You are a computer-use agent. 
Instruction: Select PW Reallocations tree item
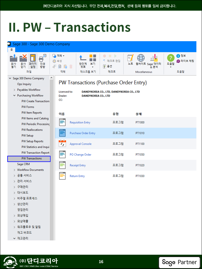[x=32, y=130]
